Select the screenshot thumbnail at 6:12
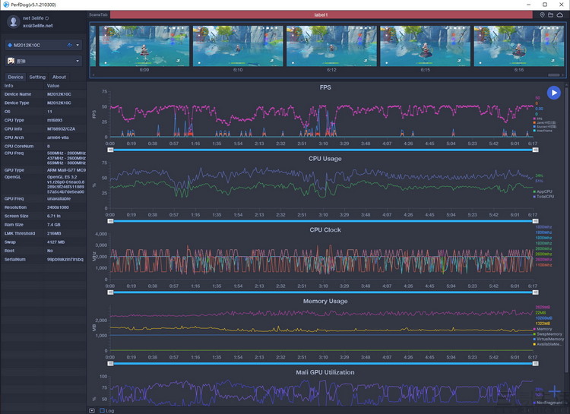The image size is (570, 414). point(331,46)
